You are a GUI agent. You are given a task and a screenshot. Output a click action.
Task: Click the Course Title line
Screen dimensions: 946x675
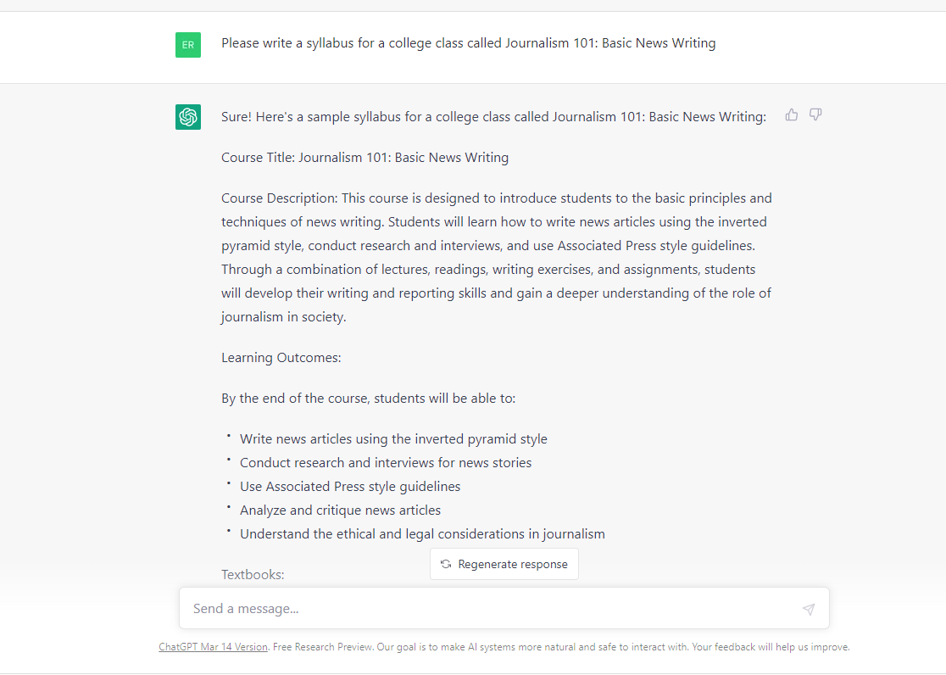tap(364, 157)
